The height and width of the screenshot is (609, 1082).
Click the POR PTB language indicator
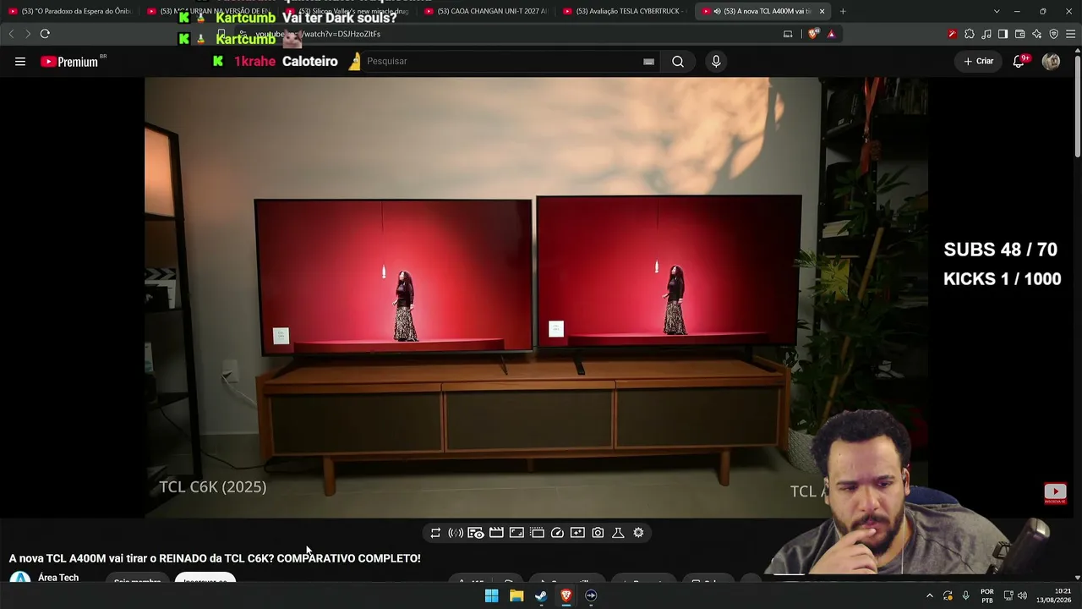click(987, 595)
